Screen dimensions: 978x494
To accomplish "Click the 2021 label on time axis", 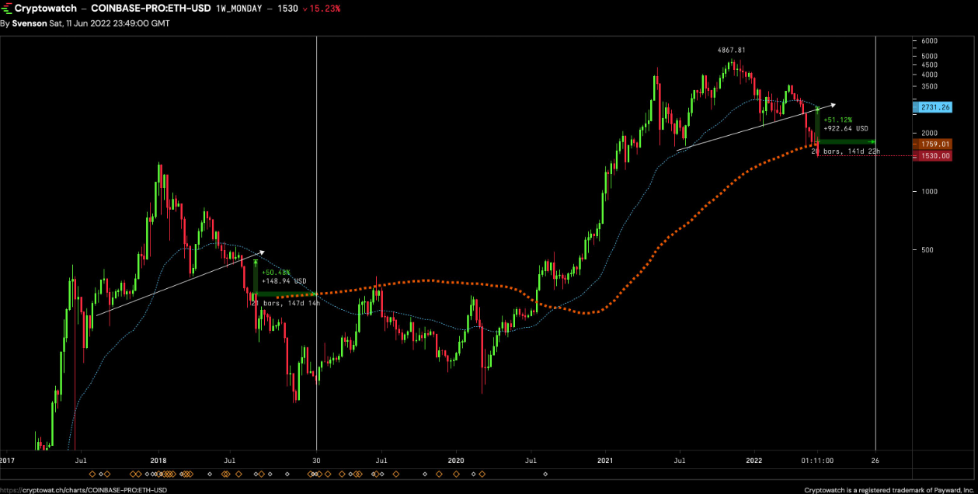I will 605,461.
